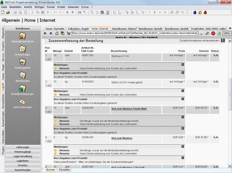
Task: Open Liefermahnungen in the sidebar
Action: [x=23, y=103]
